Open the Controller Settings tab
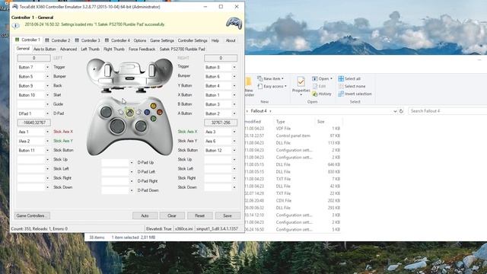 point(193,40)
